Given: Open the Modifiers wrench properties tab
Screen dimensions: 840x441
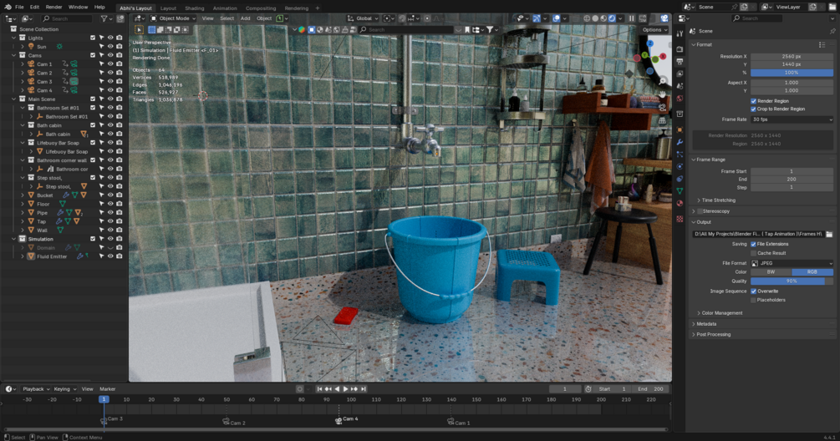Looking at the screenshot, I should 680,142.
